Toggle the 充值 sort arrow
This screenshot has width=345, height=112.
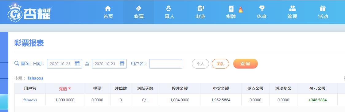(70, 88)
